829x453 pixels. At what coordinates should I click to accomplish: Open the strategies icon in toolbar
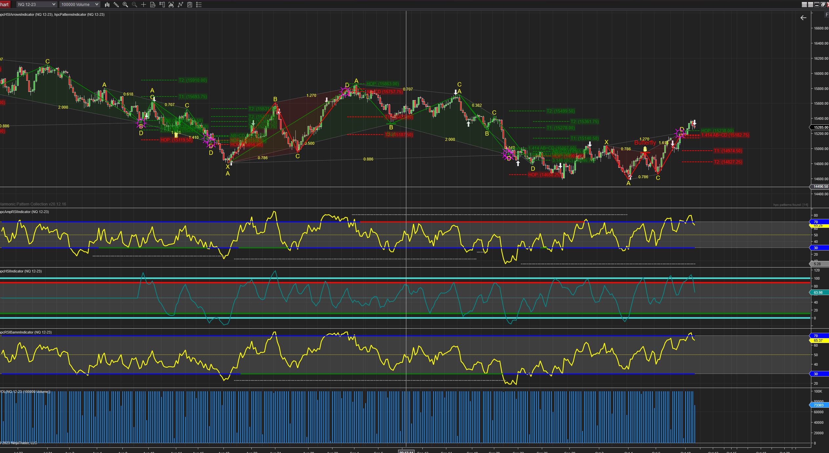(189, 5)
